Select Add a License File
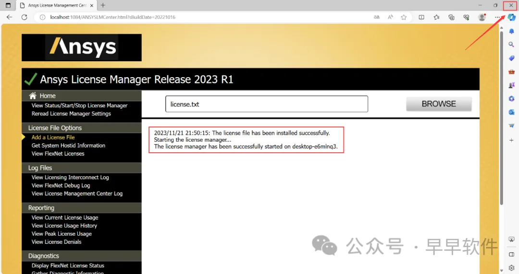The width and height of the screenshot is (519, 274). (x=53, y=137)
